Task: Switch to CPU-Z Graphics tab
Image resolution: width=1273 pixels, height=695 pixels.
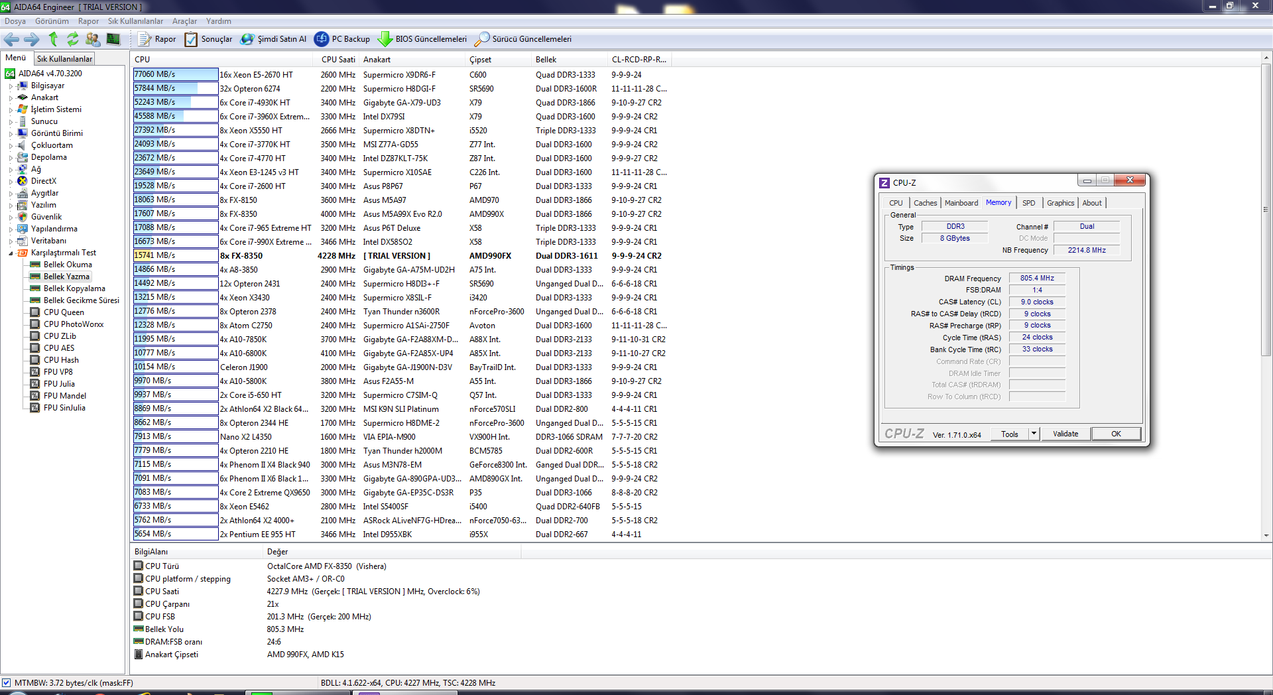Action: click(x=1060, y=203)
